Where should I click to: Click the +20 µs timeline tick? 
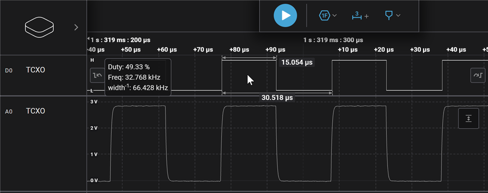pyautogui.click(x=384, y=50)
